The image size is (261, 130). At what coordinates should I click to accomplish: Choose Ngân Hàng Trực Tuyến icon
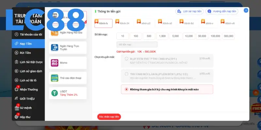pos(54,47)
